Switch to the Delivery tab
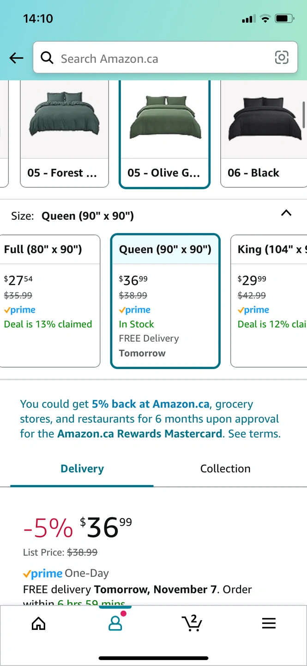The width and height of the screenshot is (307, 666). coord(82,469)
